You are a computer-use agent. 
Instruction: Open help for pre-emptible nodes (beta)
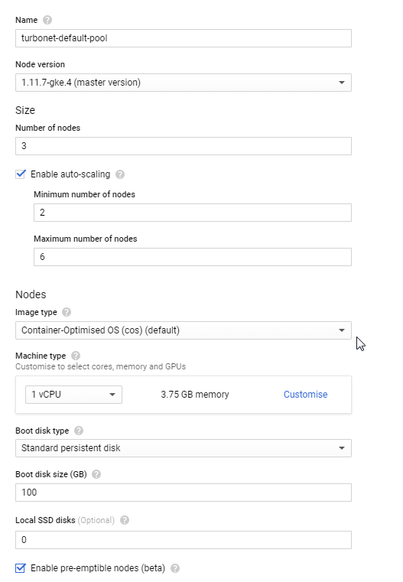175,568
